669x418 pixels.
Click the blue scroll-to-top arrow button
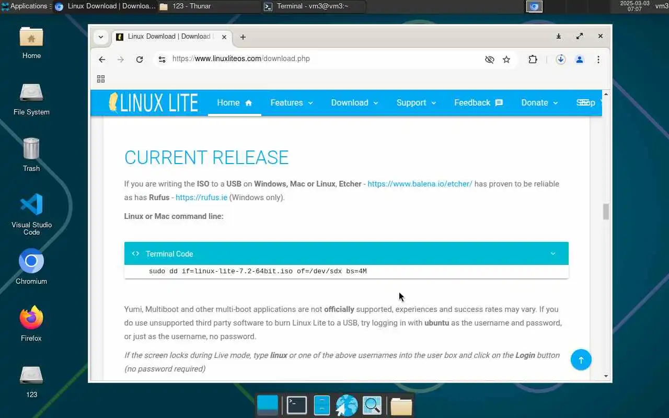click(x=581, y=359)
